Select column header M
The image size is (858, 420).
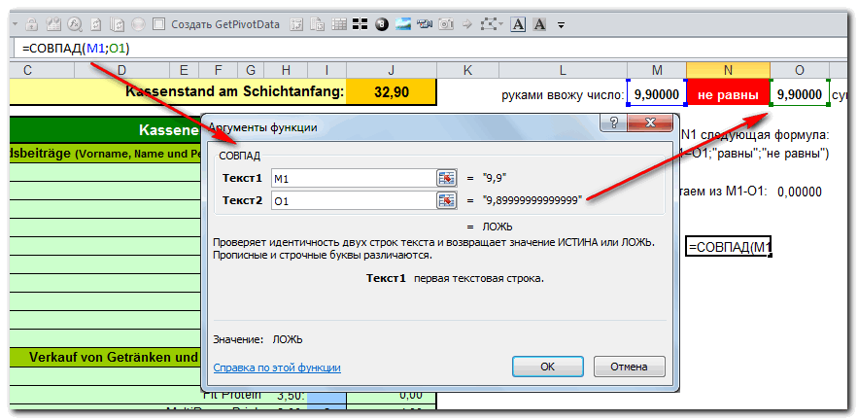pos(657,70)
